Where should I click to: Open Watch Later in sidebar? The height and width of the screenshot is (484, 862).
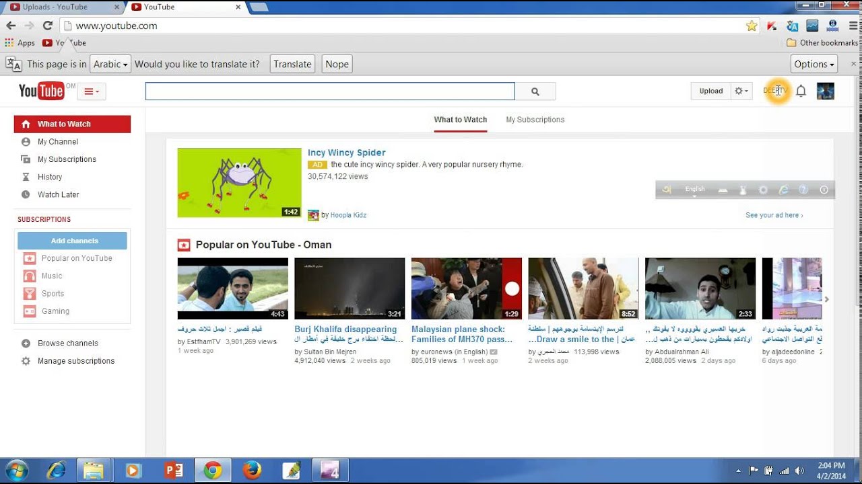pos(59,194)
